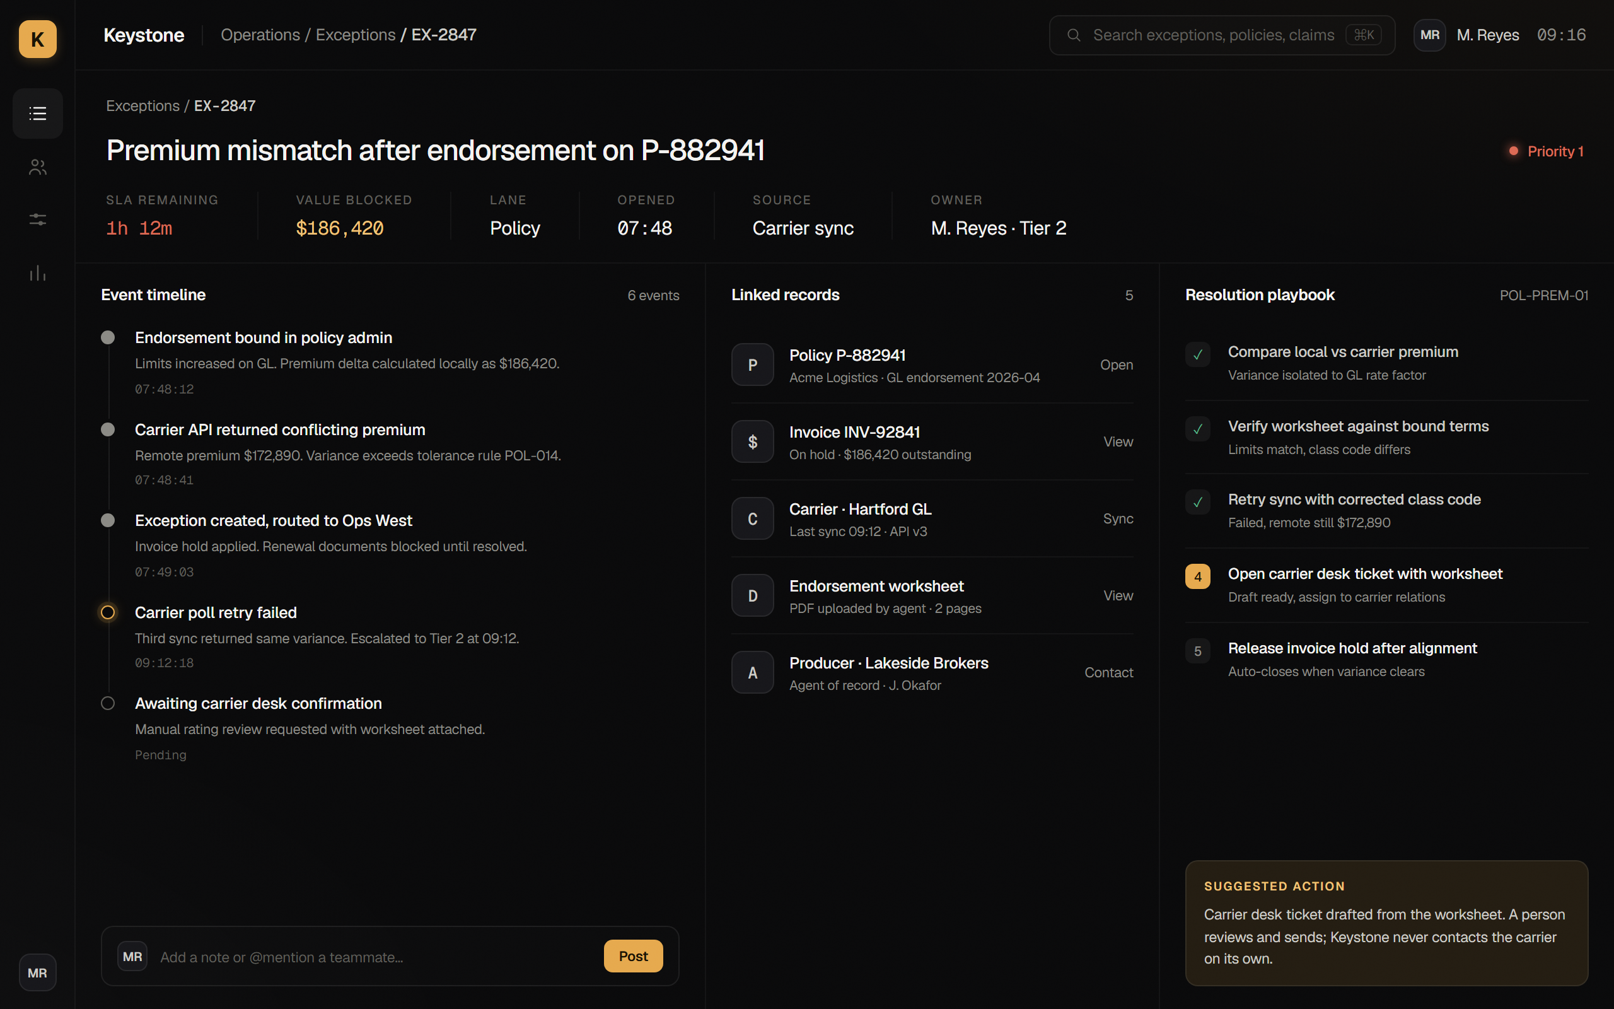Screen dimensions: 1614x1009
Task: Click the ⌘K shortcut badge in search
Action: point(1363,35)
